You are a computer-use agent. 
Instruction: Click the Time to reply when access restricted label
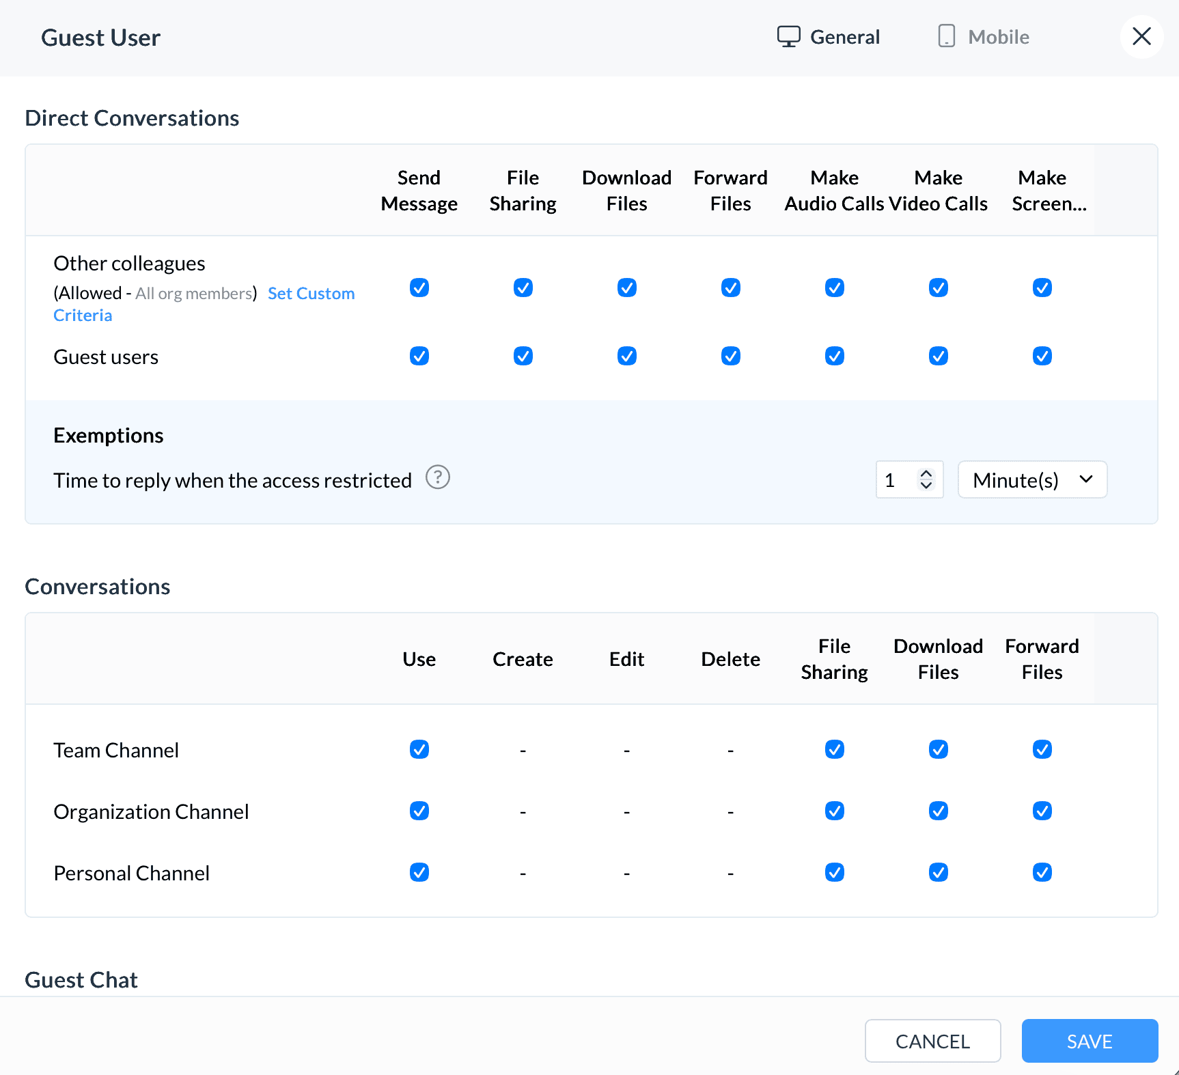pos(233,480)
